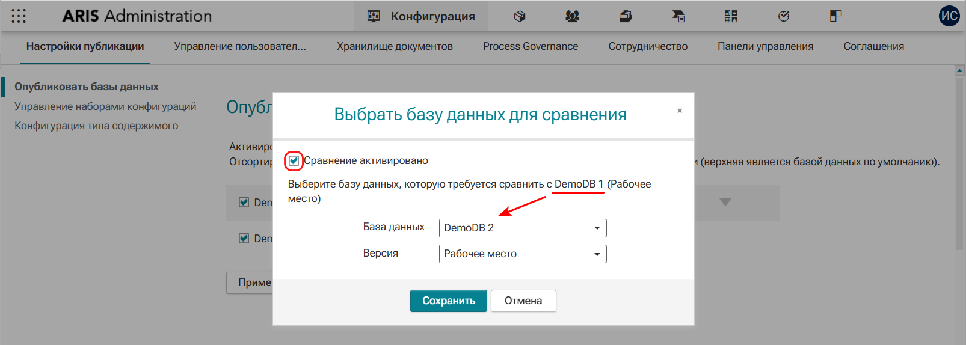966x345 pixels.
Task: Select Управление наборами конфигураций in sidebar
Action: pos(105,106)
